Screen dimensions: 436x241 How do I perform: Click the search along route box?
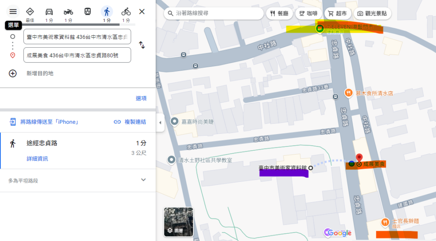(x=214, y=13)
